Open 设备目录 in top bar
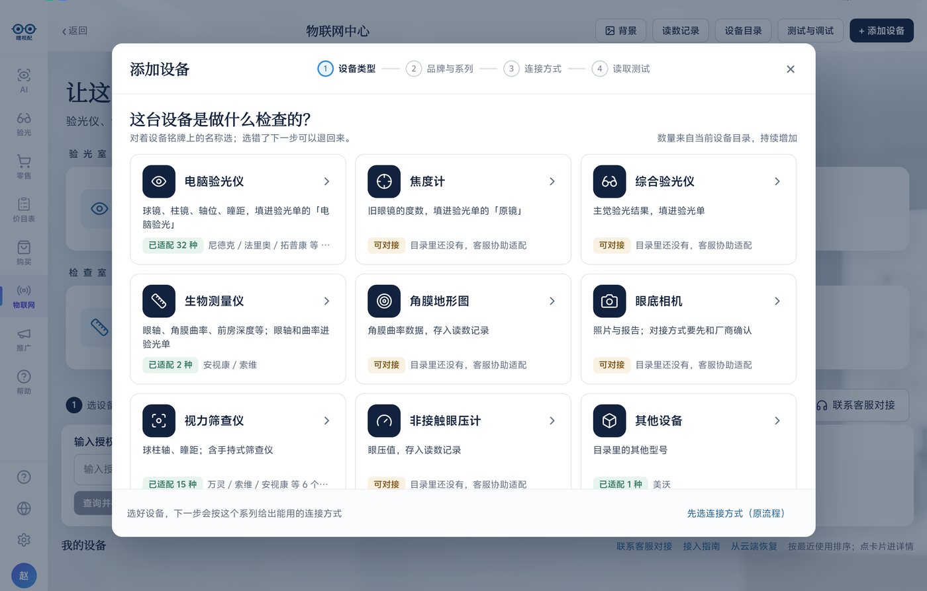This screenshot has width=927, height=591. coord(743,30)
